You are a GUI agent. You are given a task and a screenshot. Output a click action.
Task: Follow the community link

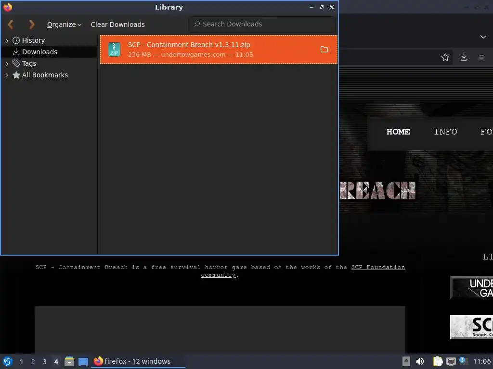(x=218, y=275)
